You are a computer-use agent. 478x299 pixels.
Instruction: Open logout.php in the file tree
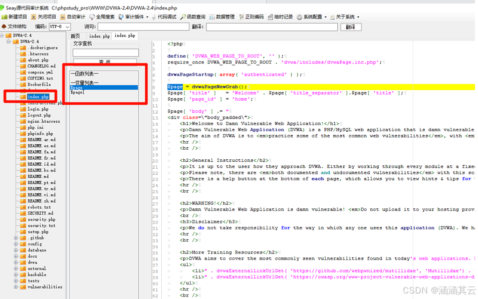pos(39,115)
